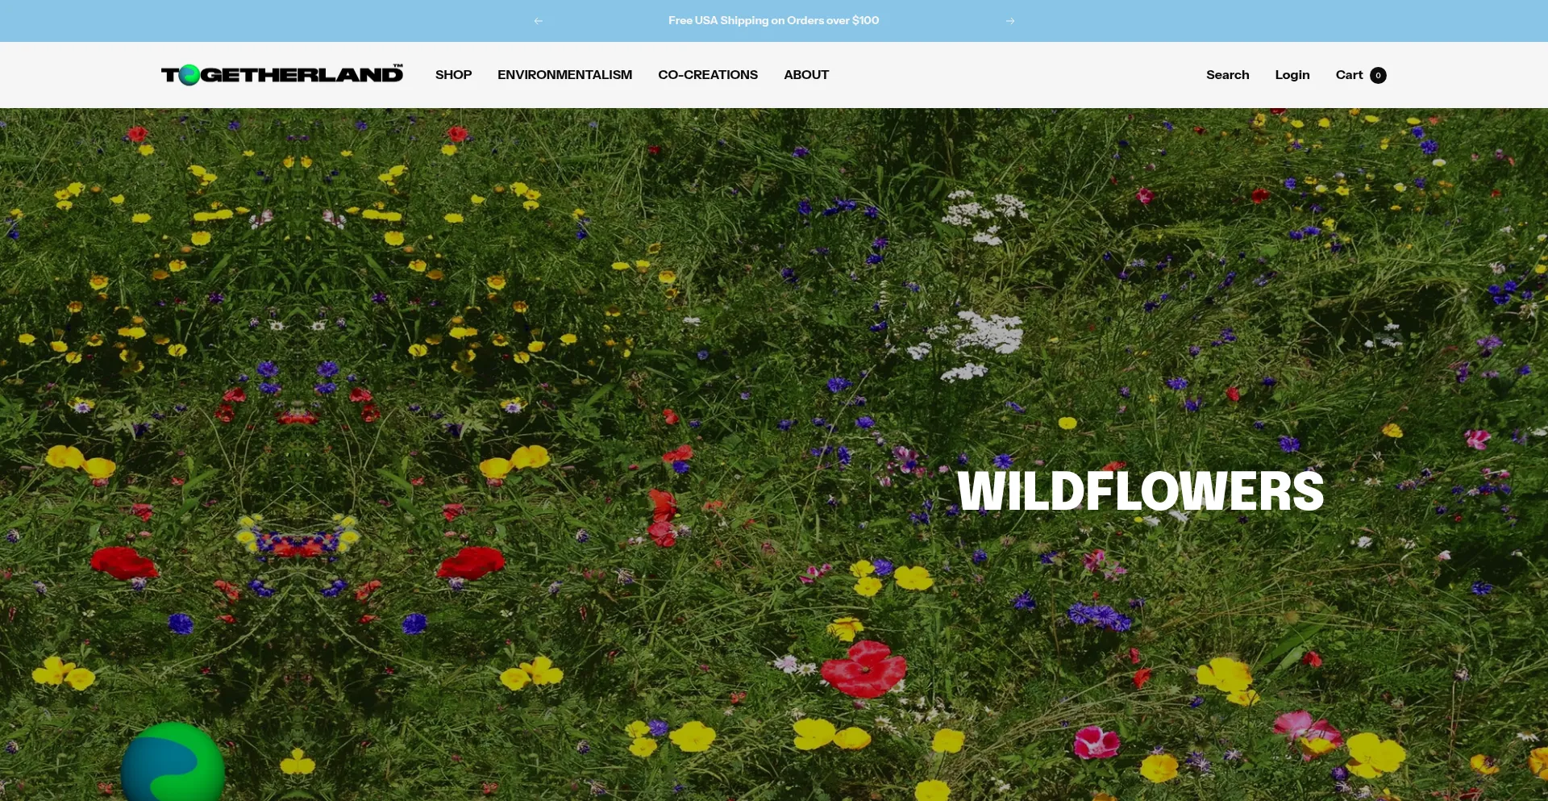Click the WILDFLOWERS hero heading
1548x801 pixels.
pos(1141,490)
